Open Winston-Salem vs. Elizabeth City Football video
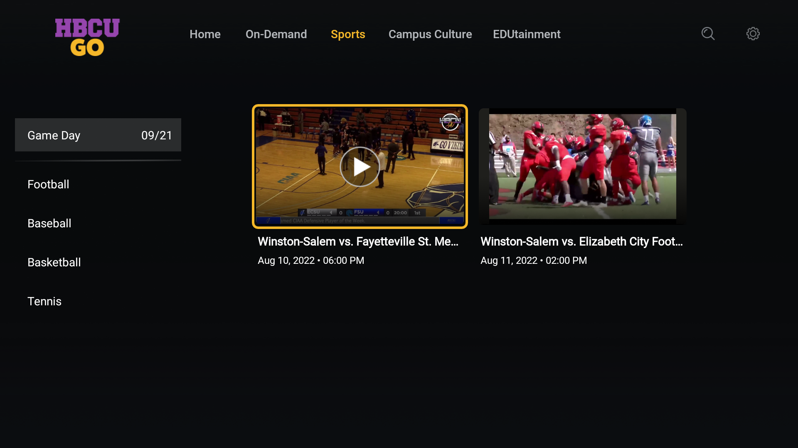The height and width of the screenshot is (448, 798). 582,166
